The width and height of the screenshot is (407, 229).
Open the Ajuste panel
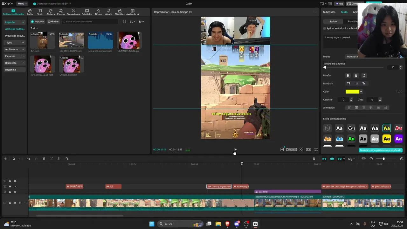tap(109, 12)
